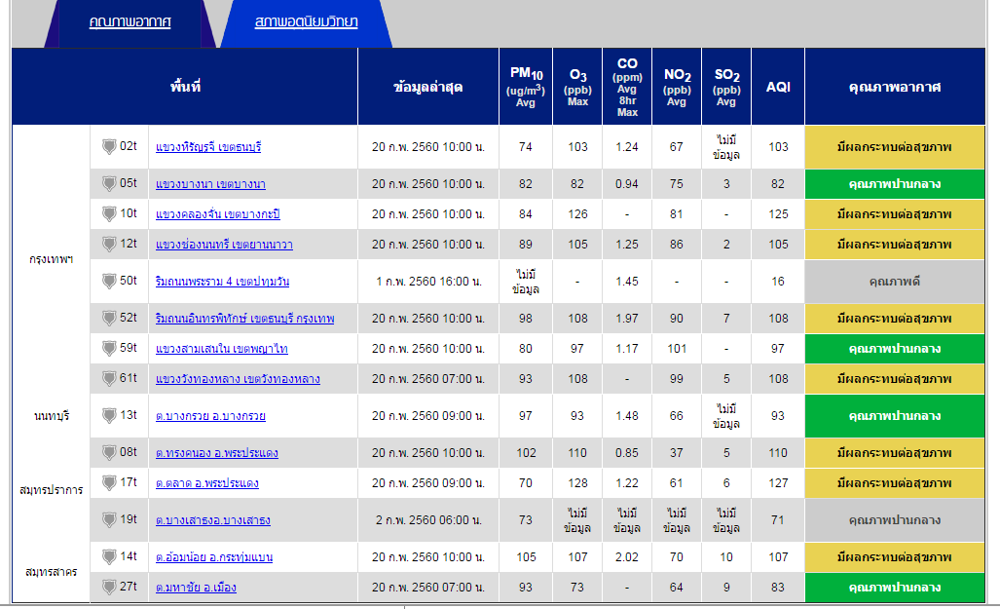Click the shield icon for station 50t
The width and height of the screenshot is (1000, 609).
(109, 281)
